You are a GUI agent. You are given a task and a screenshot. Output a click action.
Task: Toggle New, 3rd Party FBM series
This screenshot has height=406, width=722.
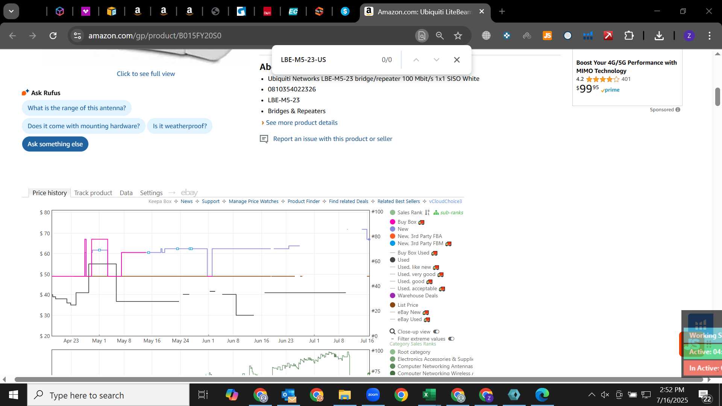417,243
